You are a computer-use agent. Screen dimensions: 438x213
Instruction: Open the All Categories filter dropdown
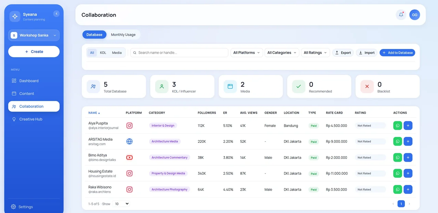[x=282, y=53]
